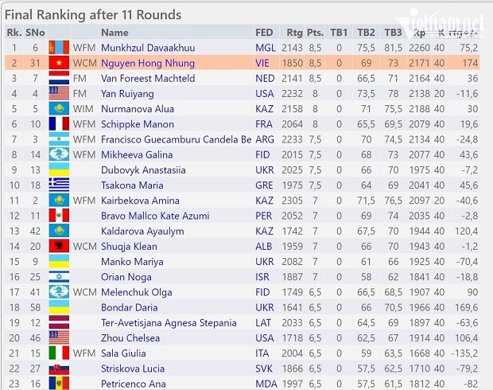The height and width of the screenshot is (390, 493).
Task: Click Ter-Avetisjana Agnesa Stepania link
Action: pyautogui.click(x=169, y=322)
